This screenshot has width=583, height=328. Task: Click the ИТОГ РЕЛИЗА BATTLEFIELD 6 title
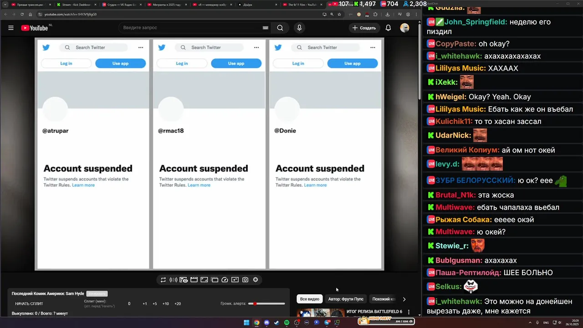[374, 312]
